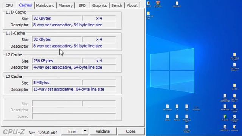Select the archive icon beside MEMES LIVE

point(158,4)
